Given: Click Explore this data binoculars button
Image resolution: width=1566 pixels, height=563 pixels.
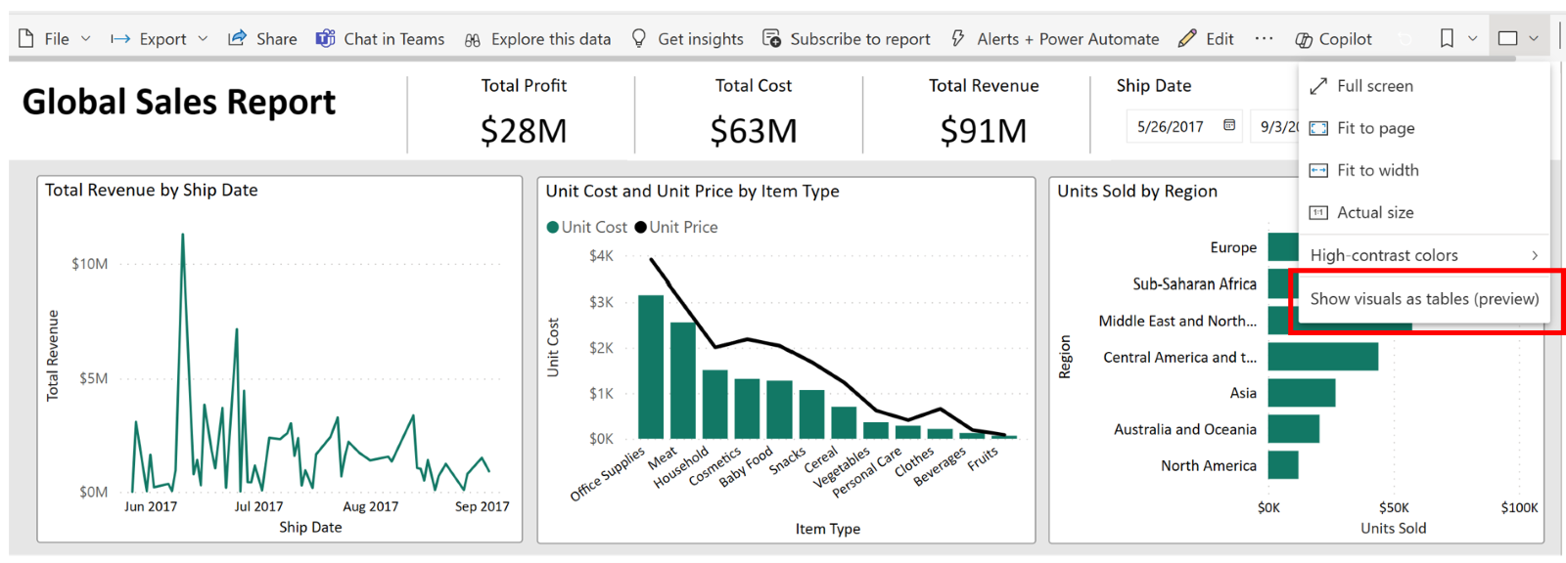Looking at the screenshot, I should (537, 39).
